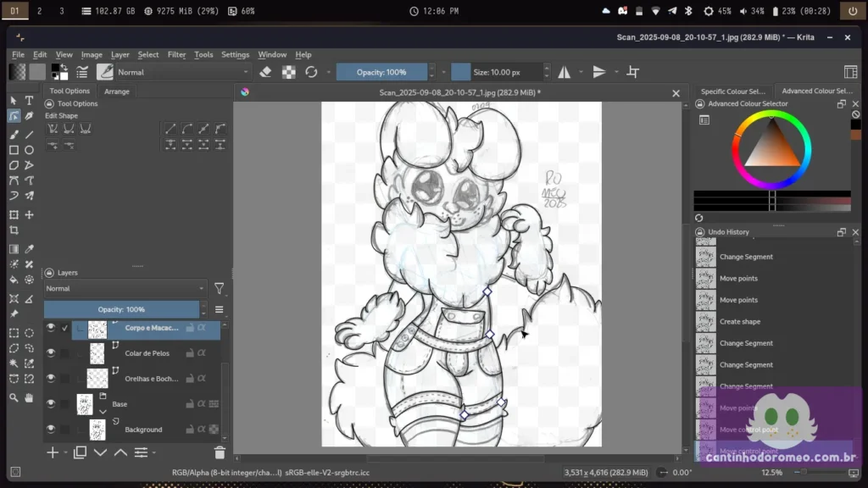Viewport: 868px width, 488px height.
Task: Switch to Specific Colour Selector tab
Action: (733, 91)
